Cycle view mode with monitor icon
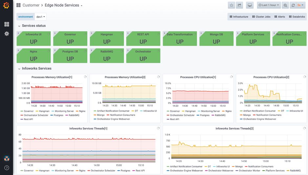The height and width of the screenshot is (175, 308). click(x=250, y=5)
